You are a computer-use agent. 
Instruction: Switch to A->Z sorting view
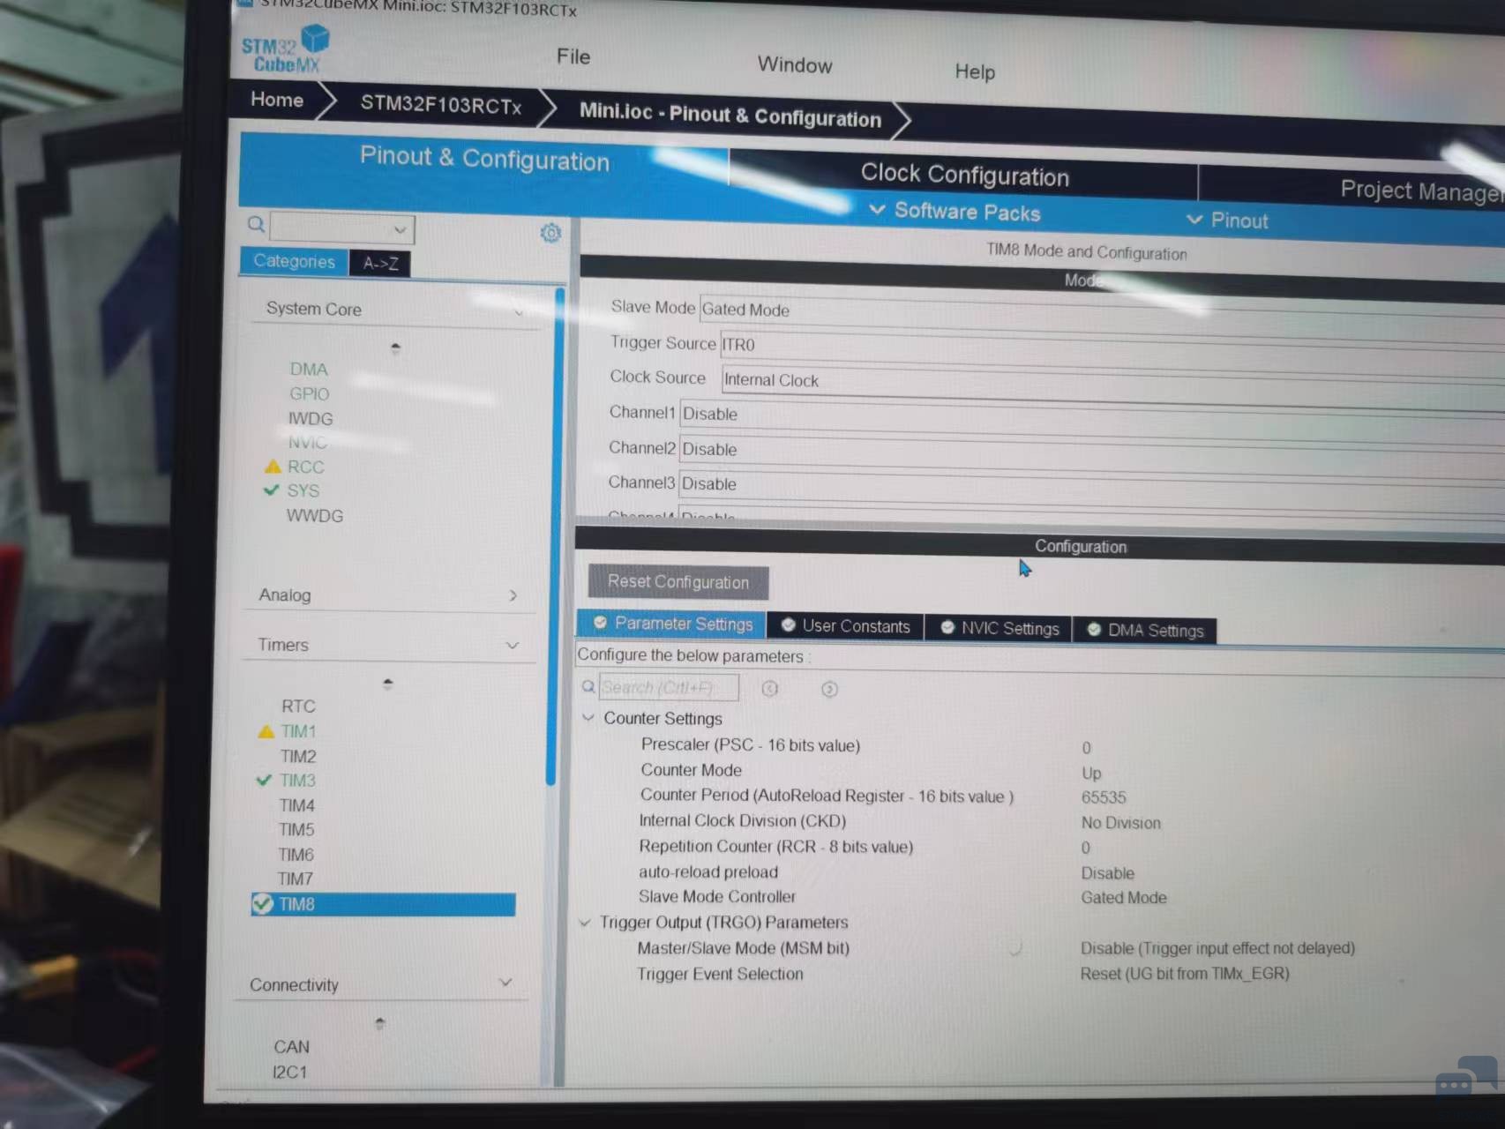click(x=380, y=263)
